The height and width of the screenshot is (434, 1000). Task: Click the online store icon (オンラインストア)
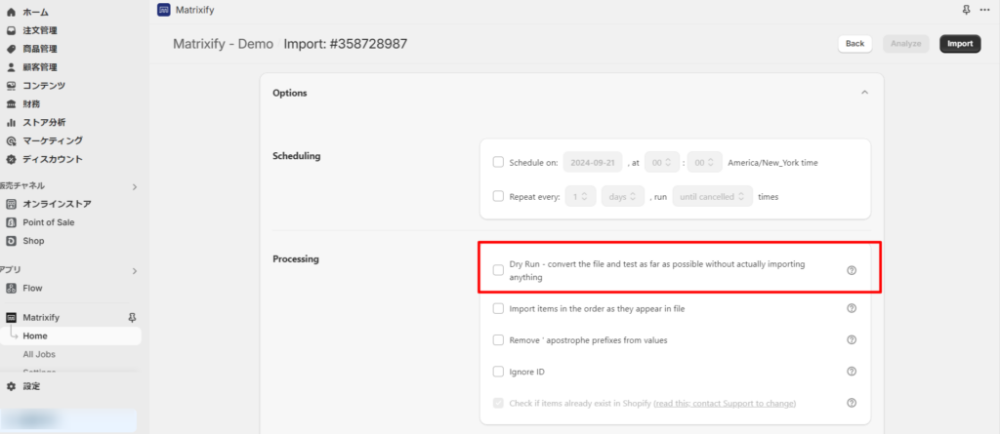(x=11, y=205)
